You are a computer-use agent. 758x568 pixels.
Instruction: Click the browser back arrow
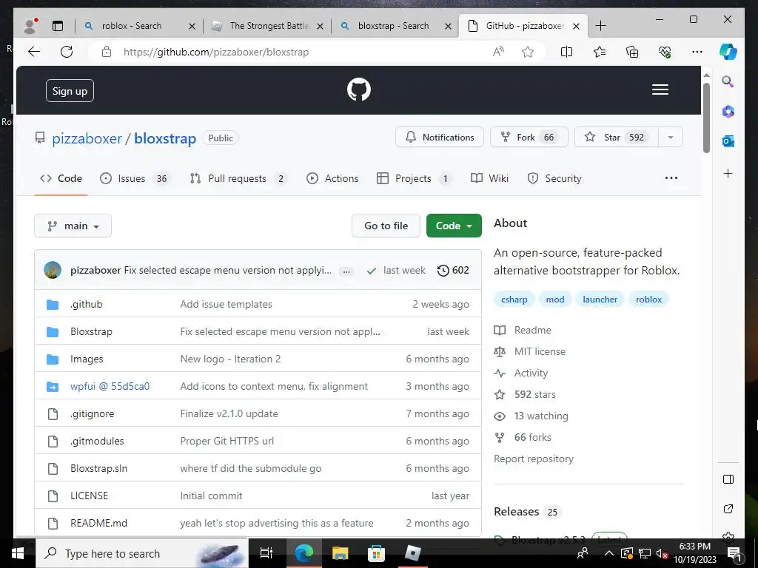pyautogui.click(x=34, y=52)
